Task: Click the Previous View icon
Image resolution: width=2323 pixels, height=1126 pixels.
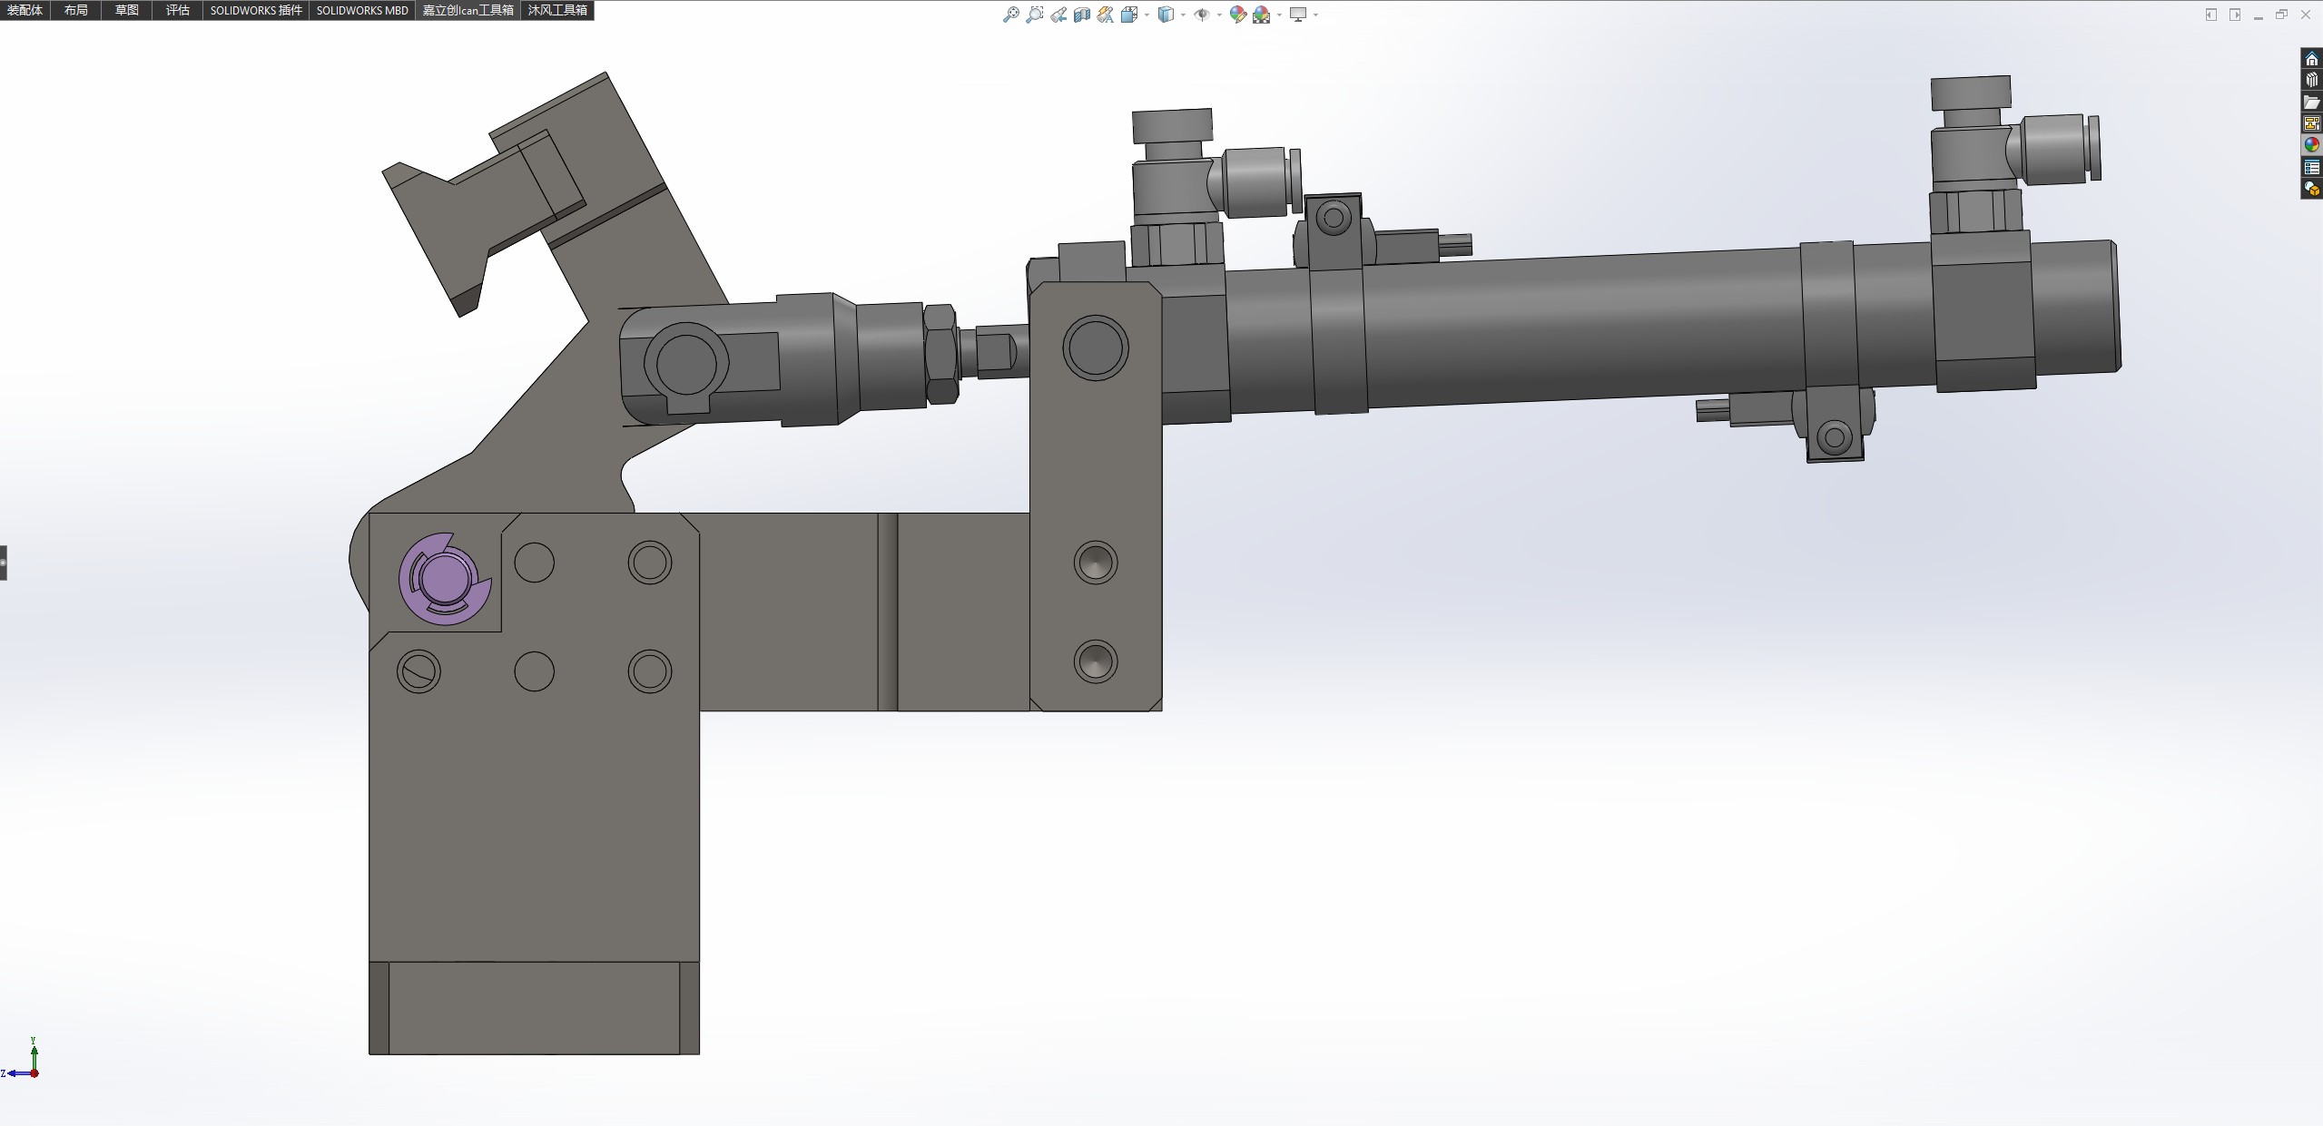Action: click(x=1058, y=15)
